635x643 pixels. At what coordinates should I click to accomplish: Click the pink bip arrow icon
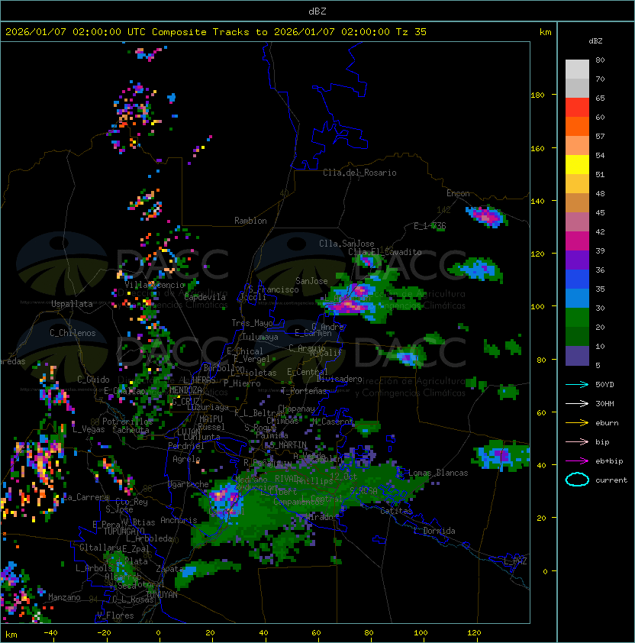click(x=577, y=441)
